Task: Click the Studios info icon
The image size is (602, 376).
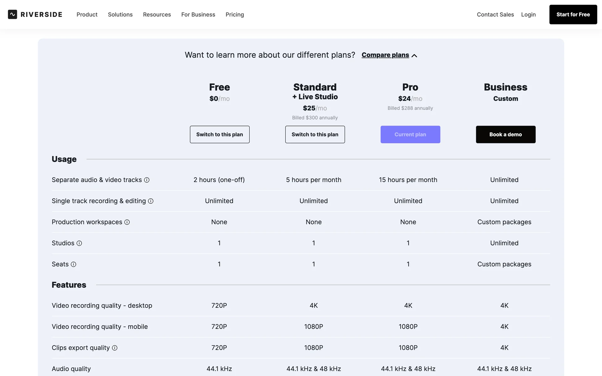Action: pyautogui.click(x=79, y=243)
